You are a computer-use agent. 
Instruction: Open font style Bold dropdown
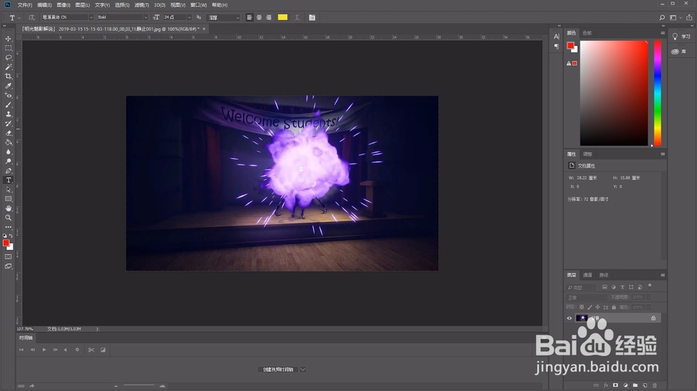146,17
